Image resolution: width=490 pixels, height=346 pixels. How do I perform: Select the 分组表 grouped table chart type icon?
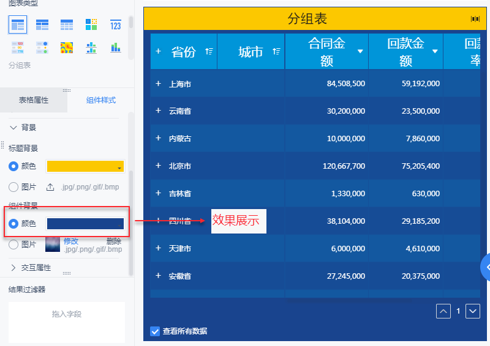click(x=18, y=24)
